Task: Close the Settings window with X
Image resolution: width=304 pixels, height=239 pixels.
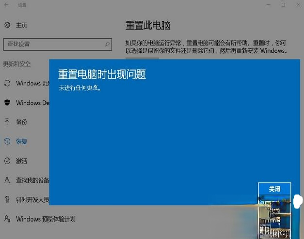Action: 298,5
